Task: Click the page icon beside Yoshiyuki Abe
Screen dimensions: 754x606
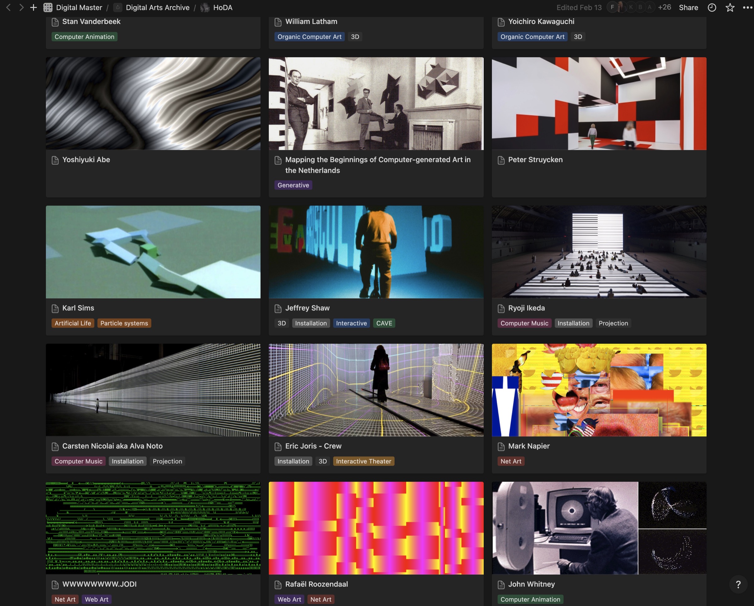Action: coord(55,160)
